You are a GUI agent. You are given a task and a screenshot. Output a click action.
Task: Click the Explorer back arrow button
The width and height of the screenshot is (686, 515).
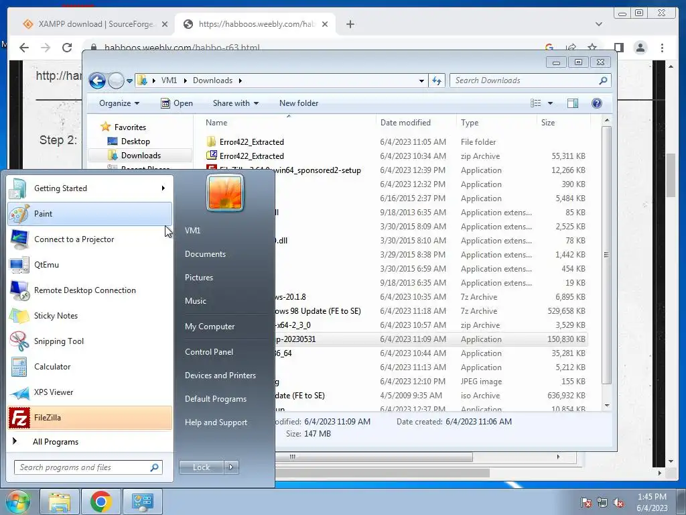point(97,80)
